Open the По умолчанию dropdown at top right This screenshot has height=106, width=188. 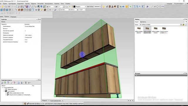tap(179, 4)
